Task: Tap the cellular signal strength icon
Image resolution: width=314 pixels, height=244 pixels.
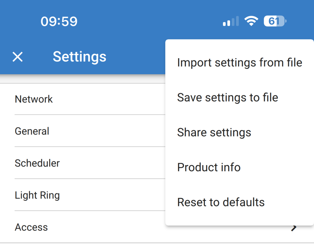Action: (x=231, y=21)
